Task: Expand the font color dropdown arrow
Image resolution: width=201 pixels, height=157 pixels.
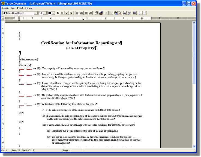Action: 53,13
